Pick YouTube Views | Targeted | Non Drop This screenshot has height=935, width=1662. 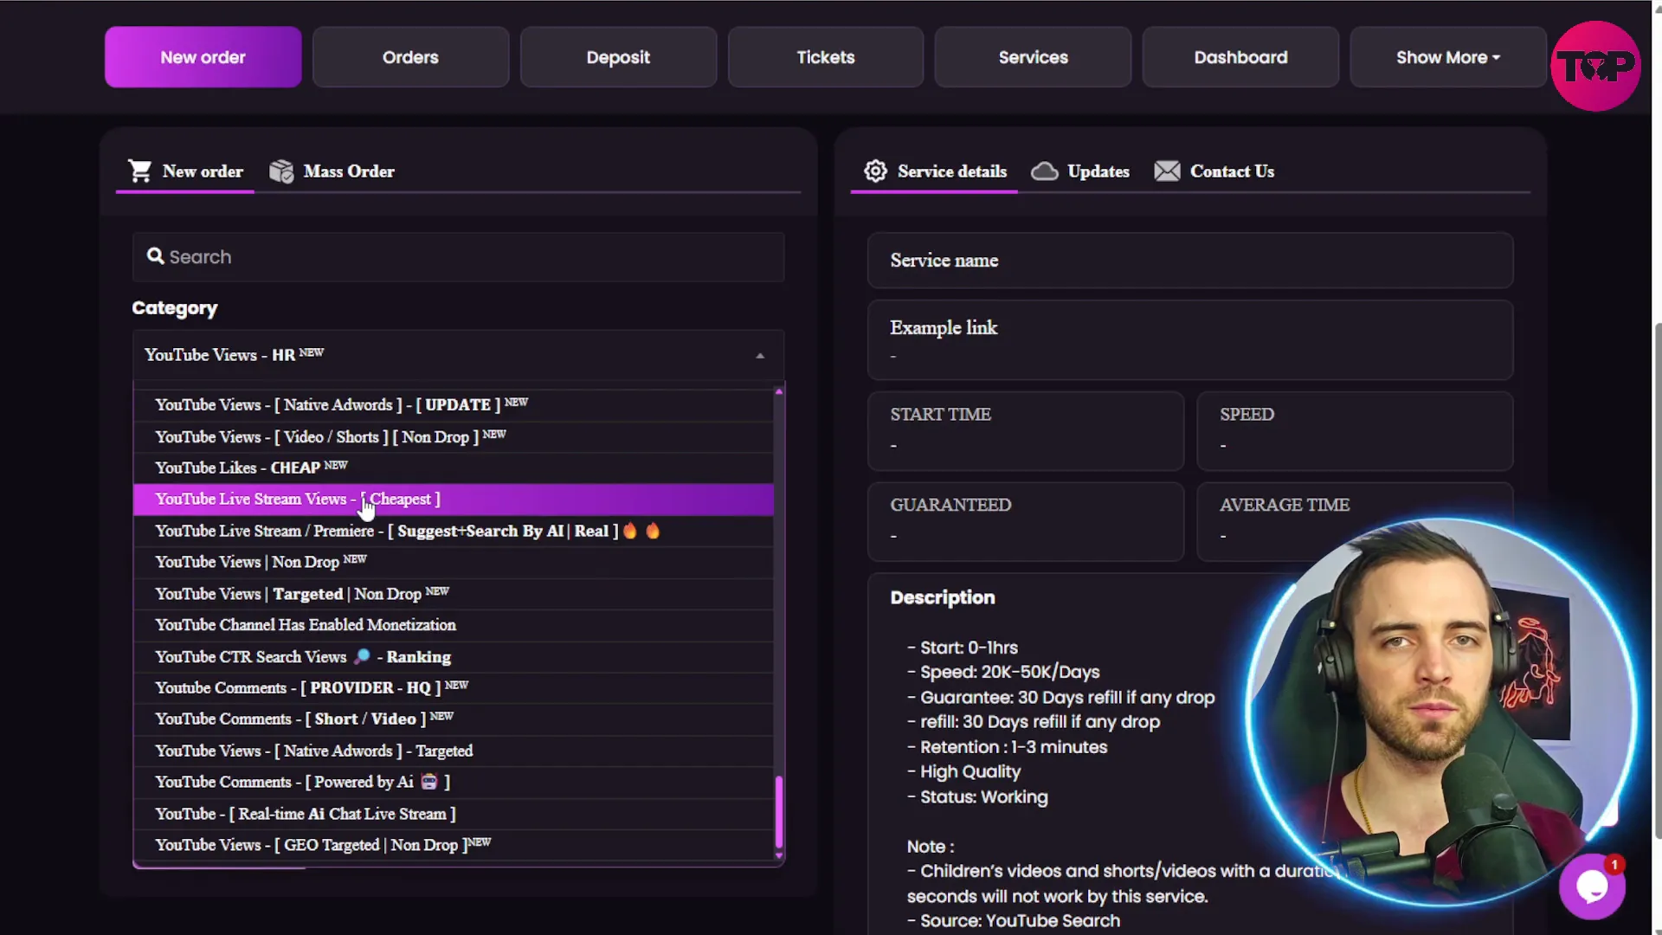(454, 594)
